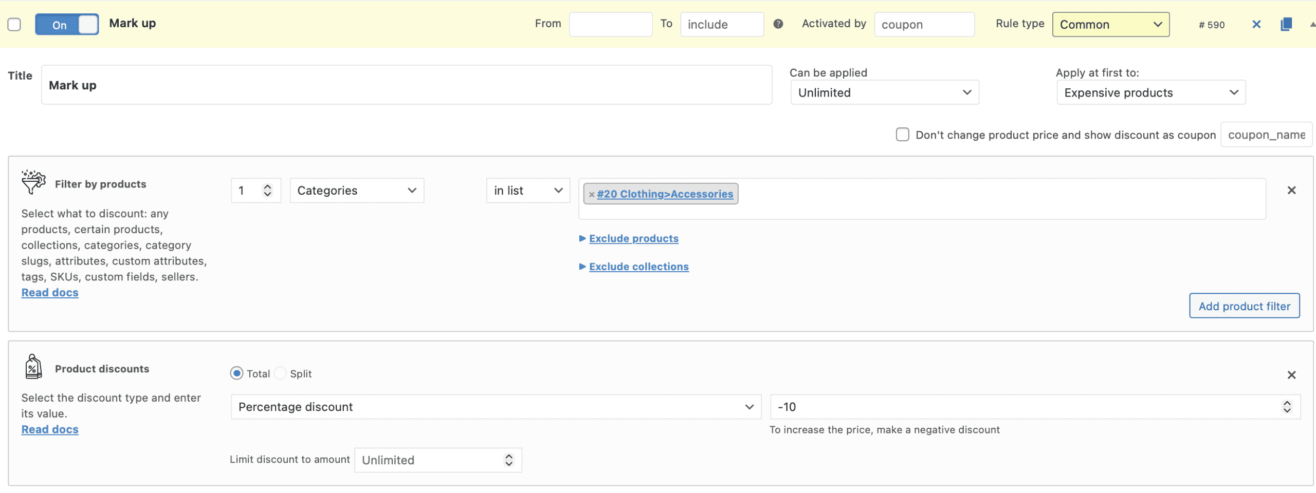Remove the Filter by products section

pos(1291,191)
